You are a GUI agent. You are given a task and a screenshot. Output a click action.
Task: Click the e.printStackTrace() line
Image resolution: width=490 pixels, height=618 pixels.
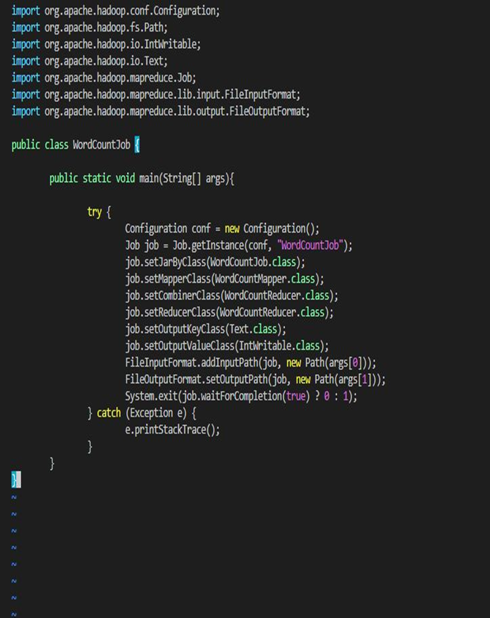pyautogui.click(x=173, y=429)
